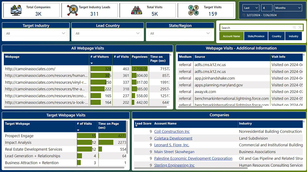
Task: Click the sort arrow under # of Visitors
Action: click(x=91, y=63)
